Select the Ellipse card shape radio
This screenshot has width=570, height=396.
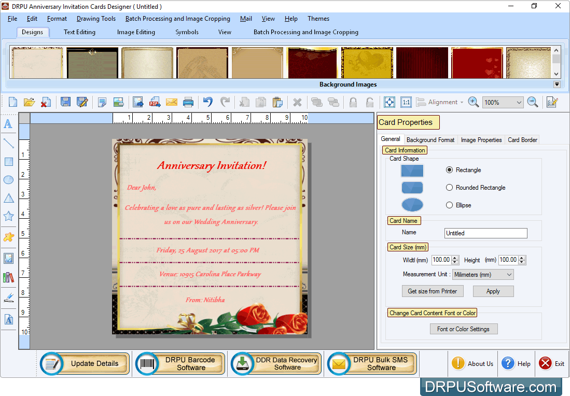[449, 205]
